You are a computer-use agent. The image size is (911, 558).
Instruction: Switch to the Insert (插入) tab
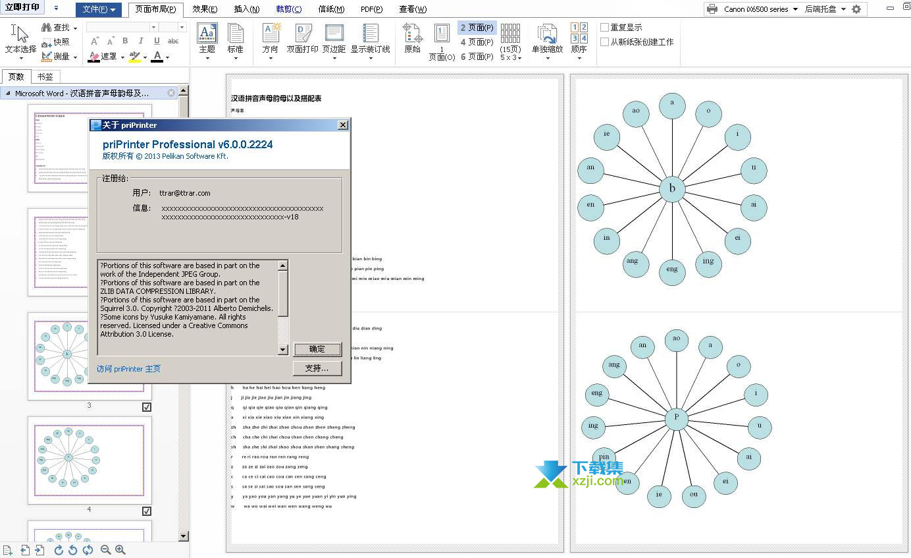tap(246, 9)
